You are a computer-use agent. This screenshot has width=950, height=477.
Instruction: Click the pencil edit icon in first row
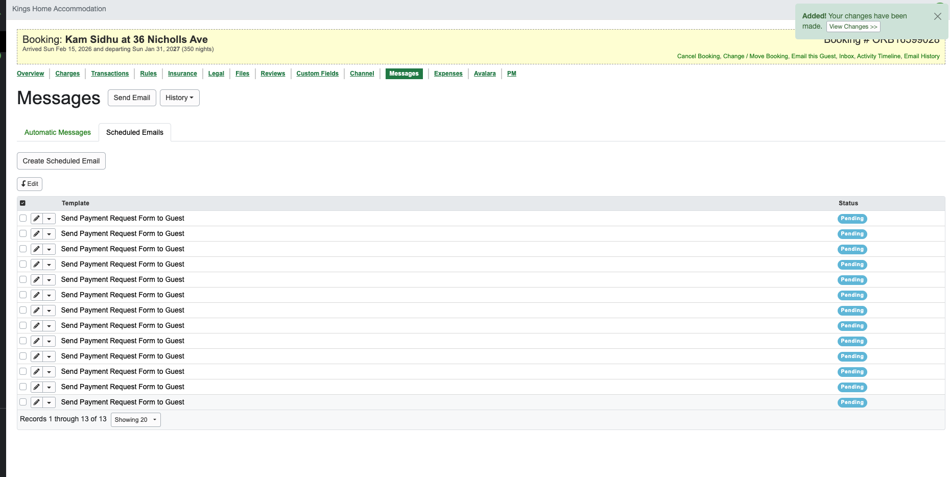36,219
